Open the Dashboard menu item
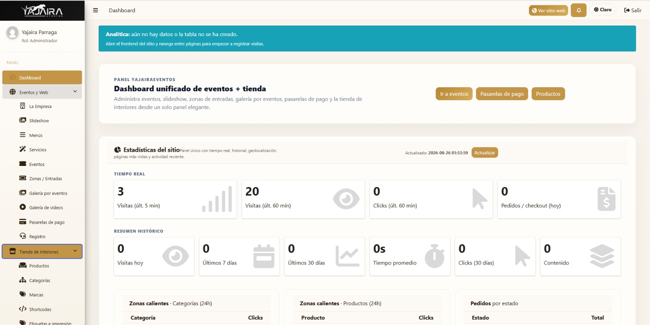The image size is (650, 325). coord(42,77)
